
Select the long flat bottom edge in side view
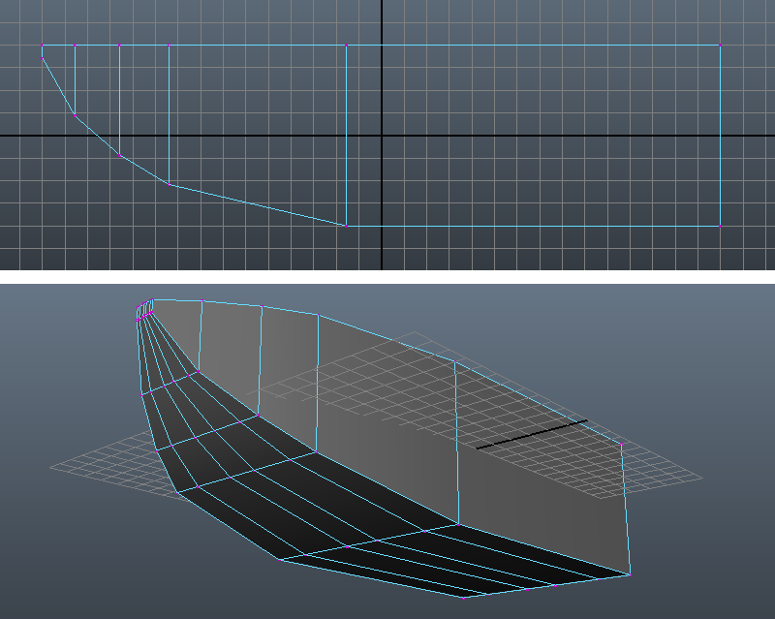533,226
